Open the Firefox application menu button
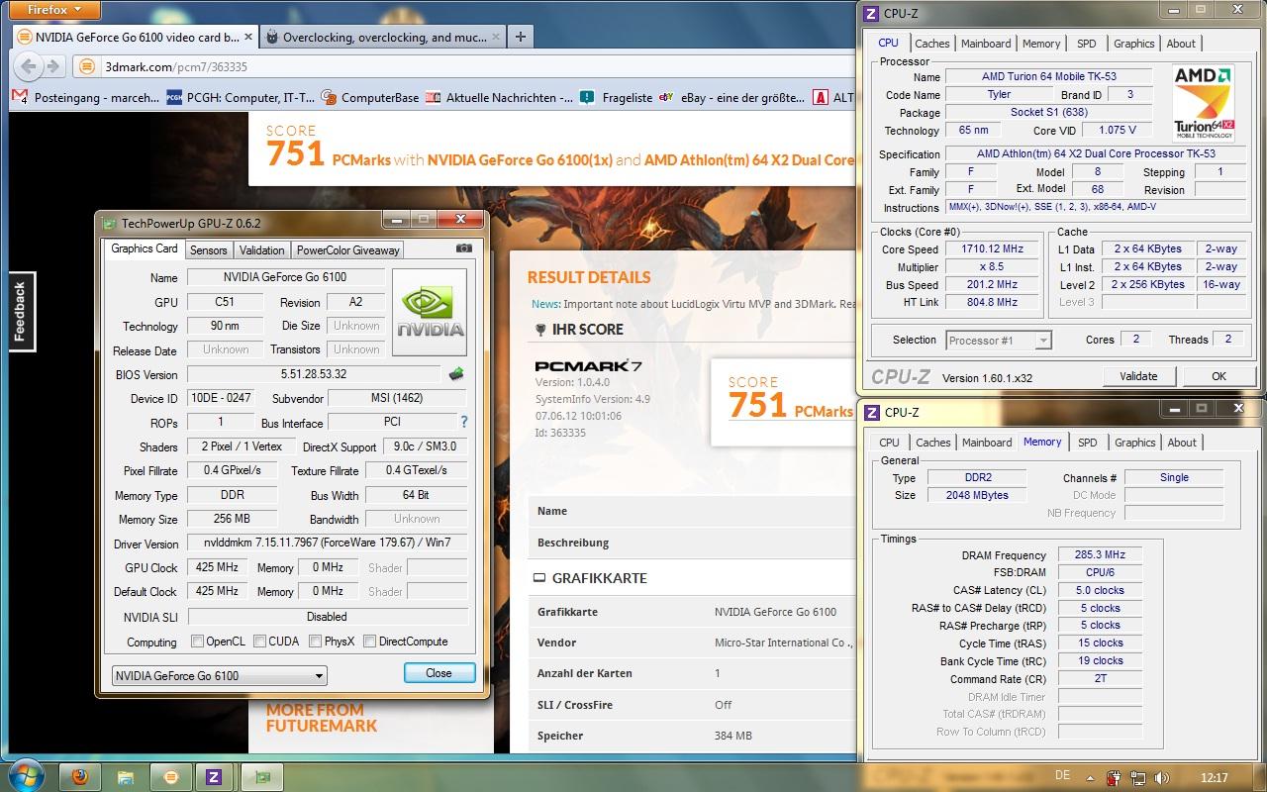This screenshot has width=1267, height=792. click(x=54, y=10)
